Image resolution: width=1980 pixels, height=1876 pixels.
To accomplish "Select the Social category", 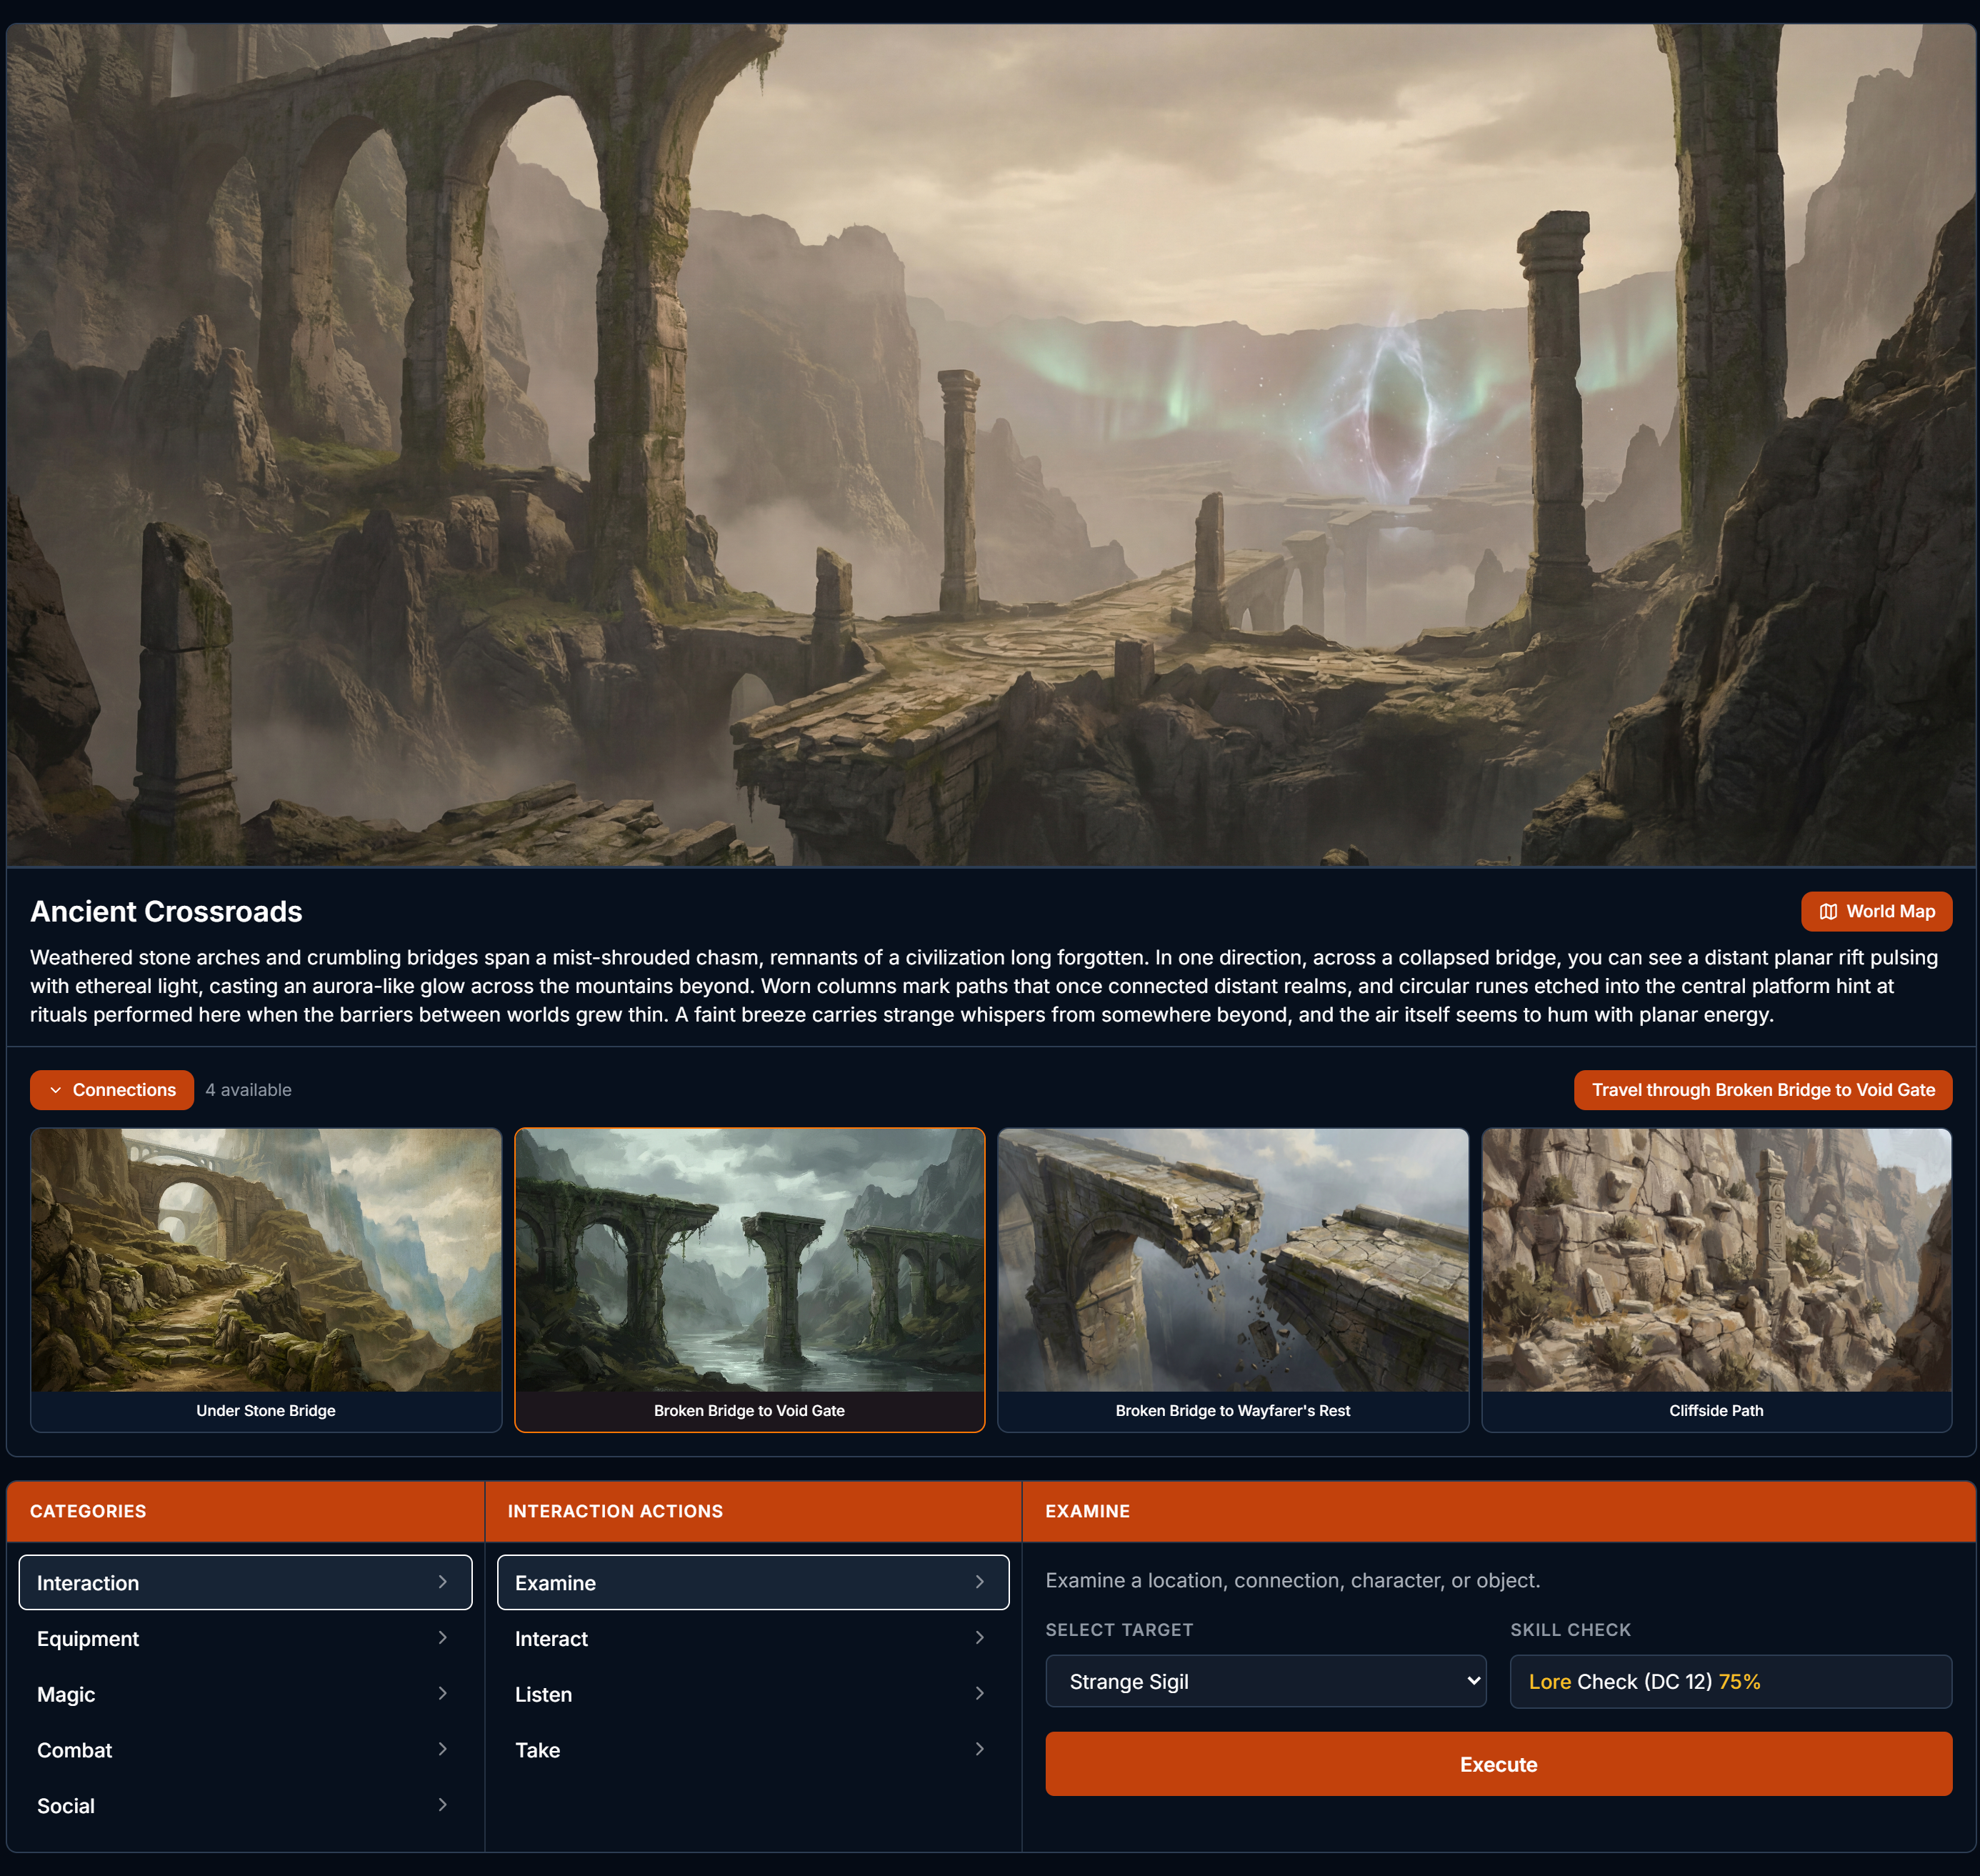I will (x=245, y=1806).
